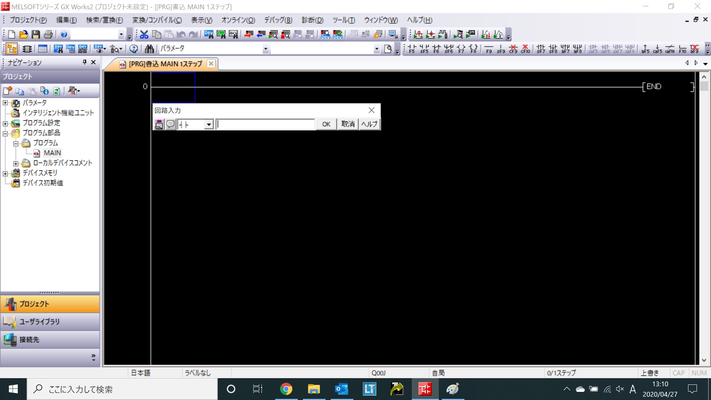Viewport: 711px width, 400px height.
Task: Open the プロジェクト(P) menu
Action: 28,20
